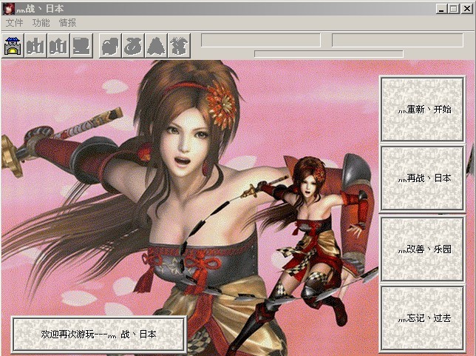Click the greyed fist-shaped toolbar icon

coord(111,46)
